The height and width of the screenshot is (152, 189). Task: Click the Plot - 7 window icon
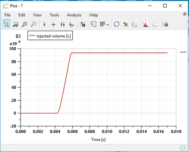[x=6, y=6]
